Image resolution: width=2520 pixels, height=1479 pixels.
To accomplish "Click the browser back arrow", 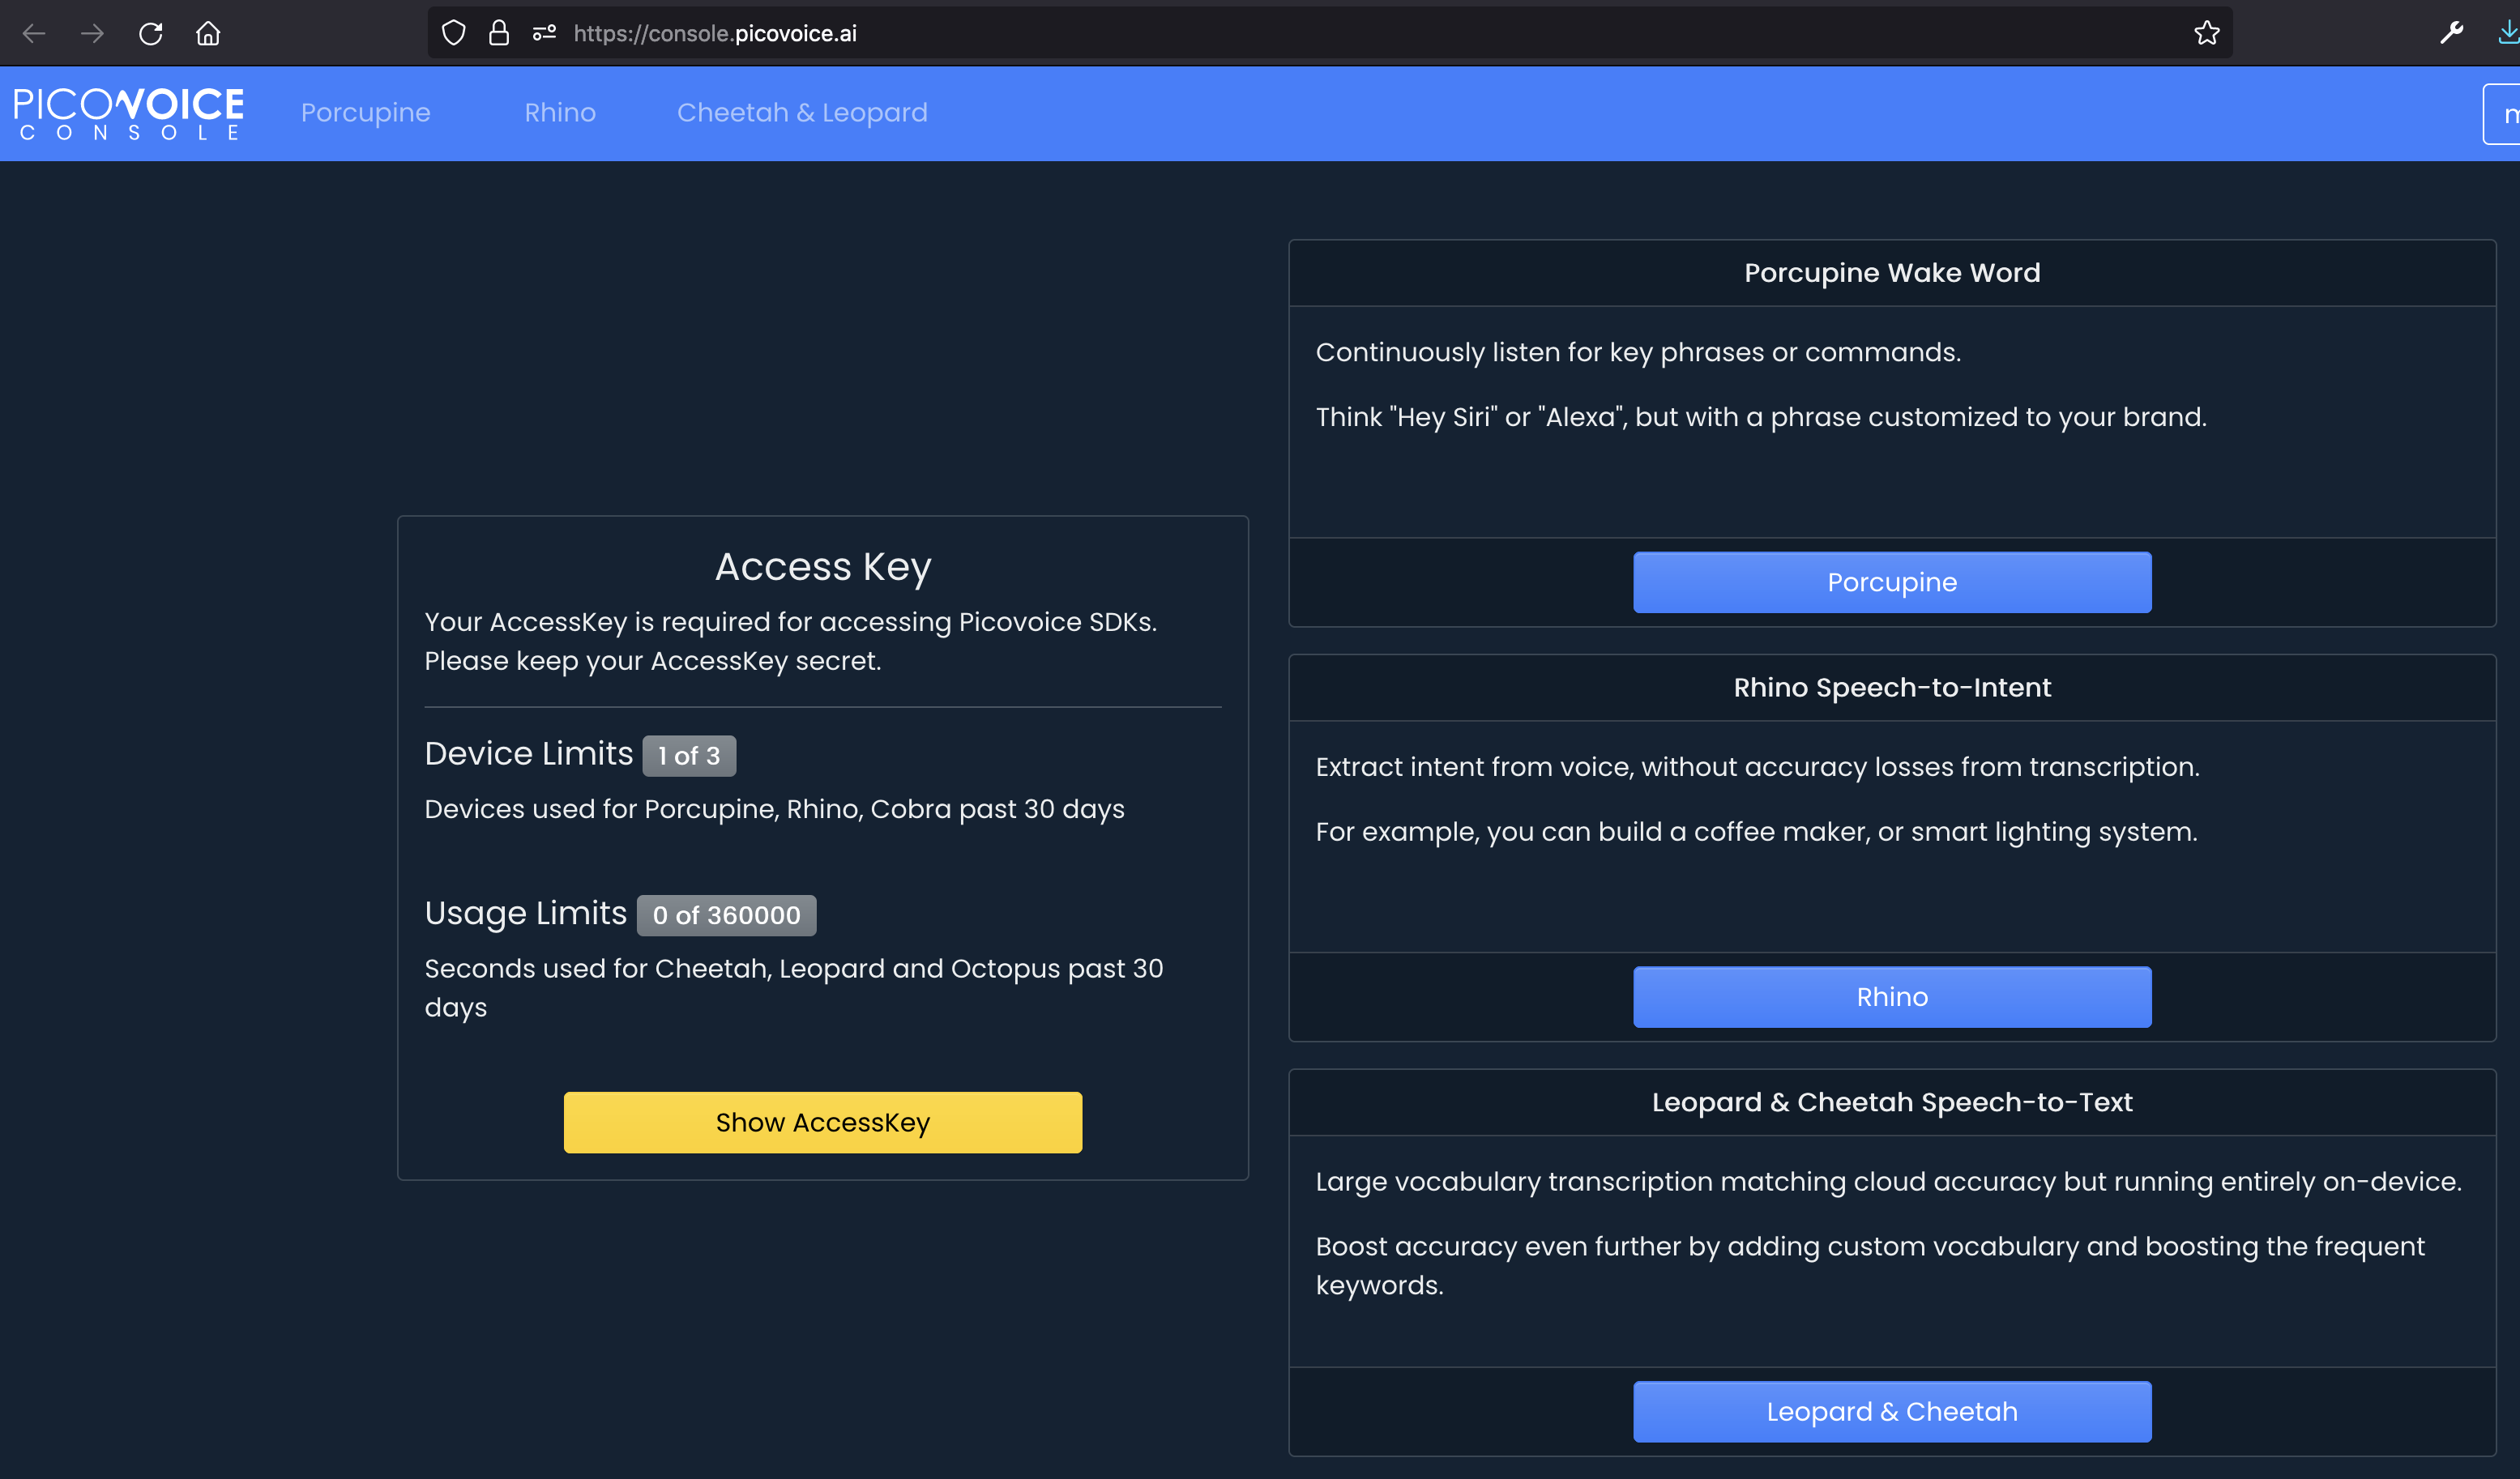I will (34, 33).
